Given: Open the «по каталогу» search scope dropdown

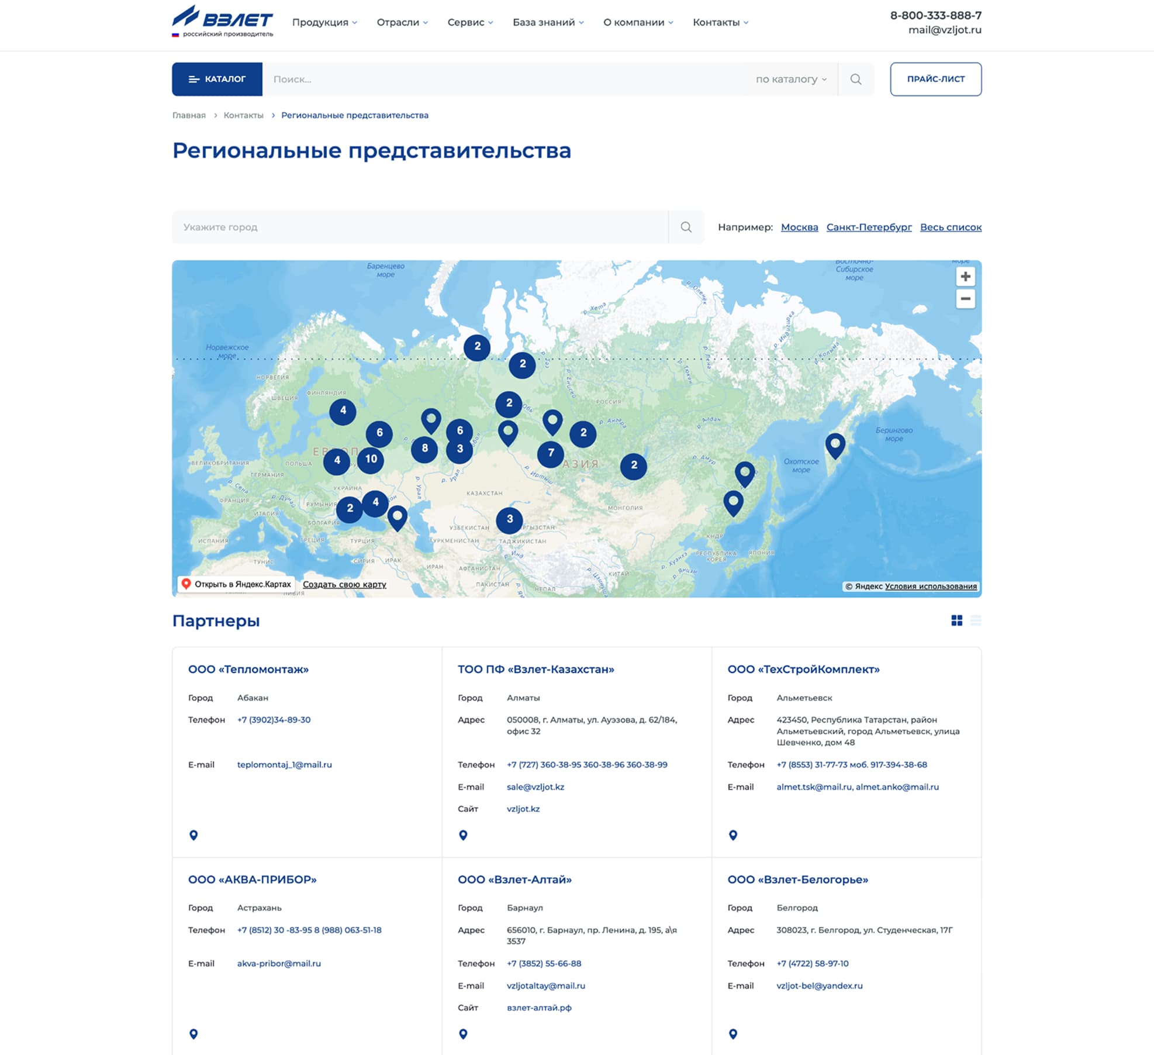Looking at the screenshot, I should point(791,79).
